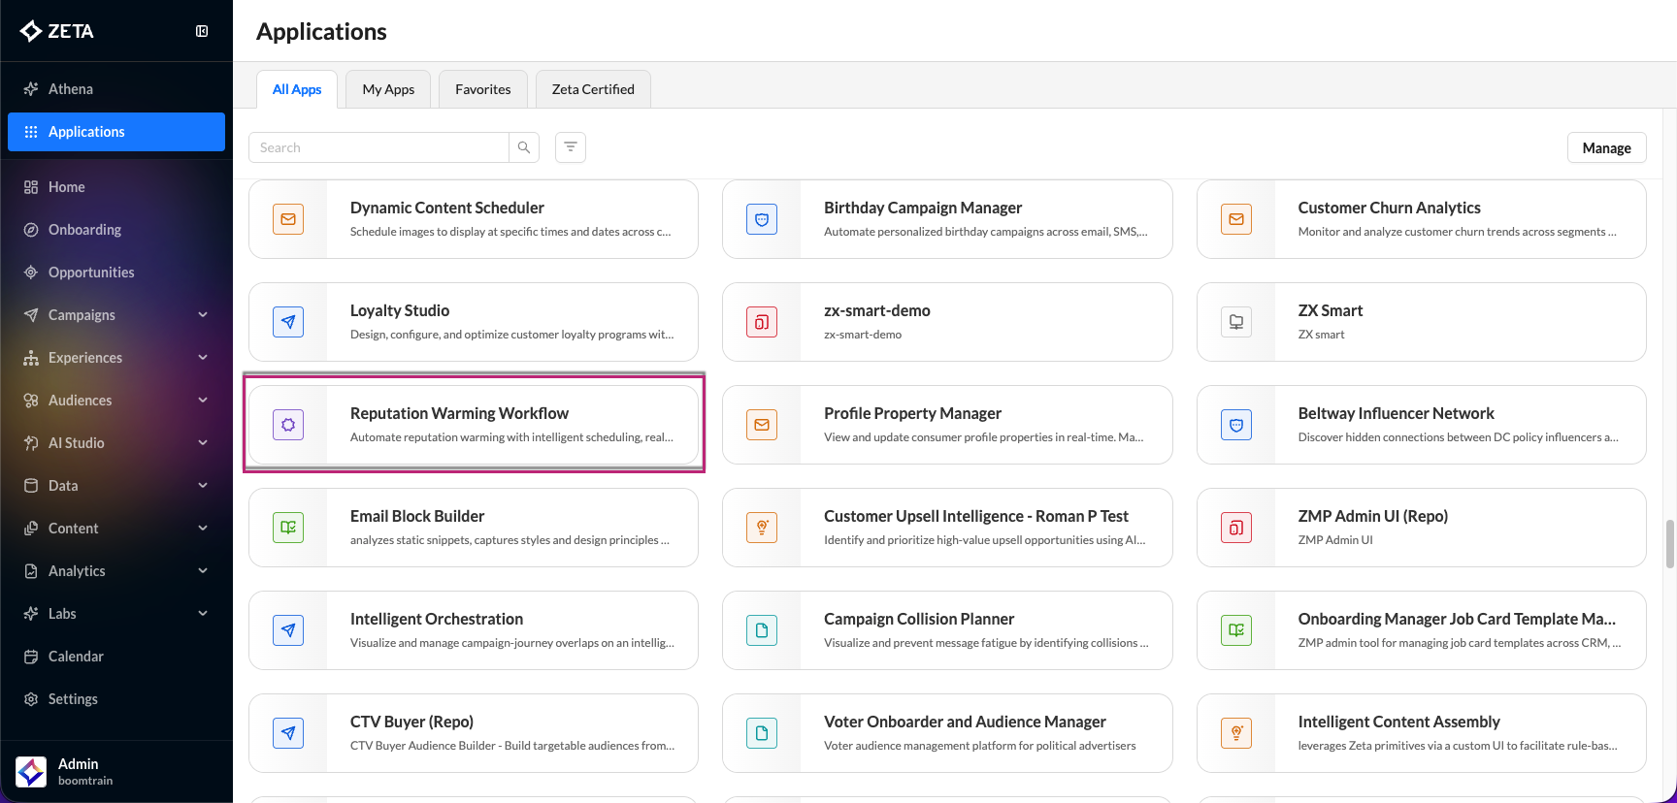Click the Content icon in sidebar
Screen dimensions: 1677x803
[31, 529]
